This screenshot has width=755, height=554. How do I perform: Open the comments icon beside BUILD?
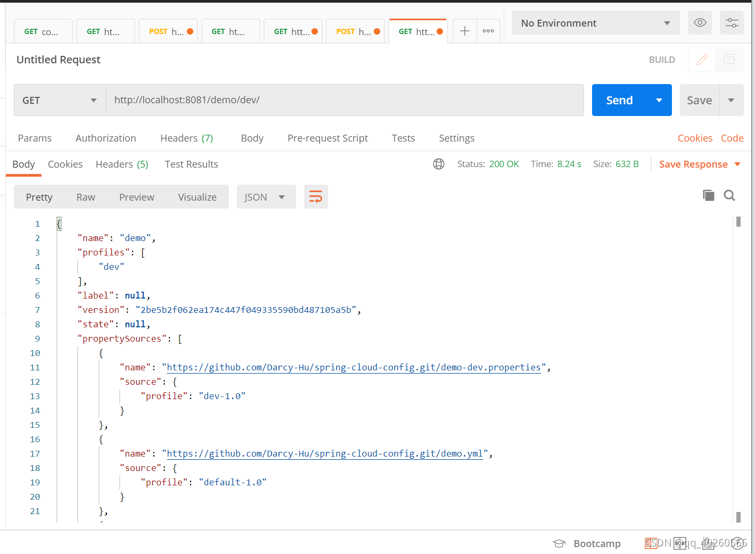[729, 60]
